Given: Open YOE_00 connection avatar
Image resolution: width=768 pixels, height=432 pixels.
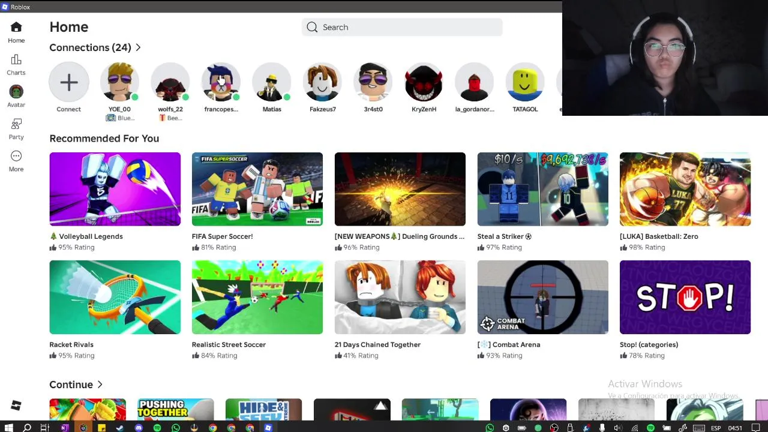Looking at the screenshot, I should click(x=119, y=82).
